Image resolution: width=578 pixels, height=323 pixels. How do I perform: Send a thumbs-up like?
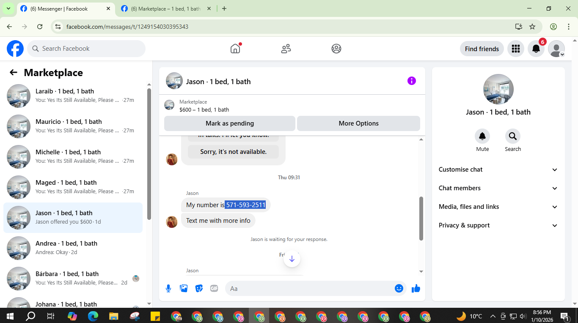point(416,288)
